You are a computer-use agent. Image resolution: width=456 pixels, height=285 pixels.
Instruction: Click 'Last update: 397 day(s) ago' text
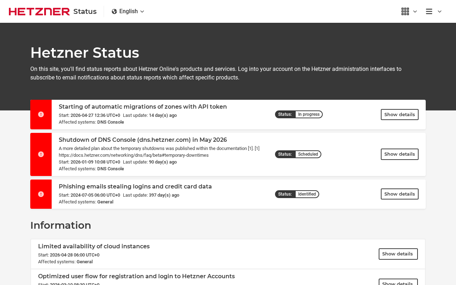pyautogui.click(x=151, y=195)
